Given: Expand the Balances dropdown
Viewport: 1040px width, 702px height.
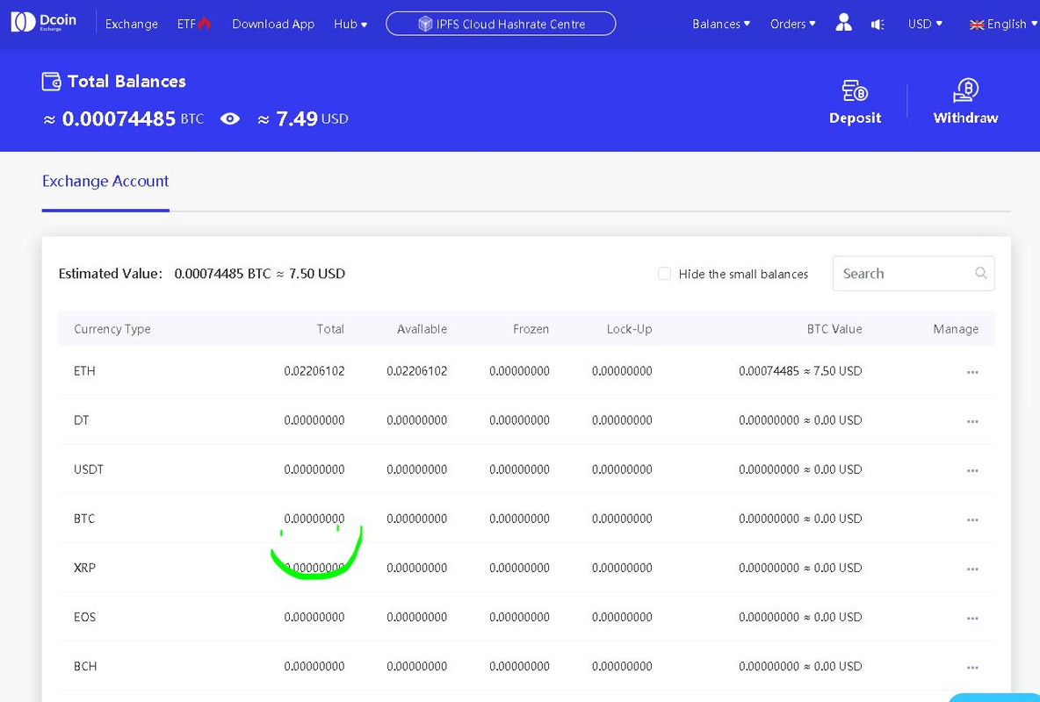Looking at the screenshot, I should click(721, 24).
